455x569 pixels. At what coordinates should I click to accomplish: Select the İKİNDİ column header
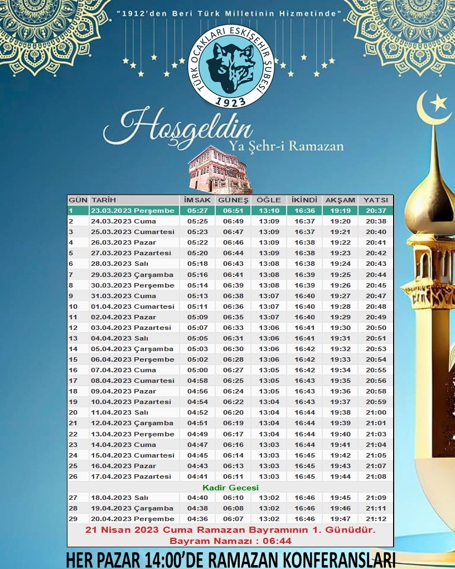tap(304, 200)
